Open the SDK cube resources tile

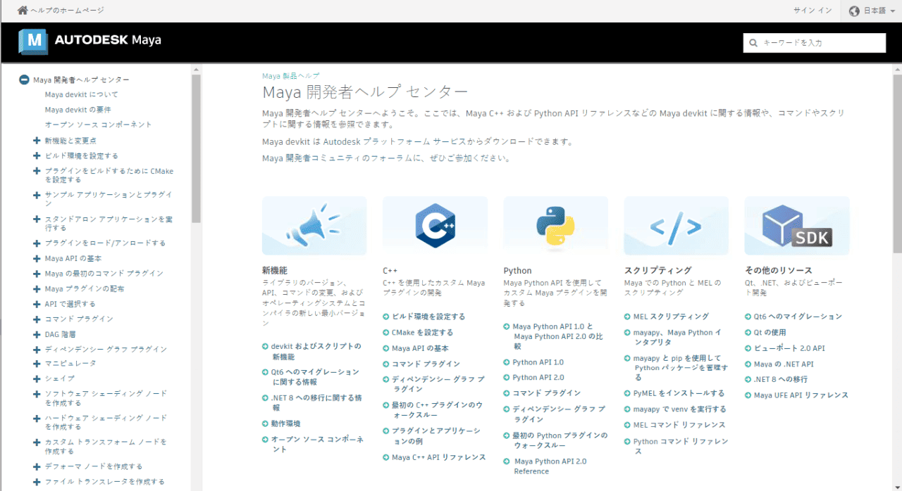797,225
